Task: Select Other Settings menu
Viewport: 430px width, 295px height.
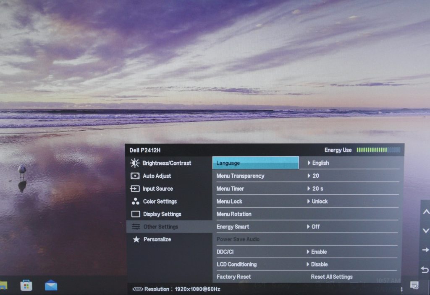Action: (169, 227)
